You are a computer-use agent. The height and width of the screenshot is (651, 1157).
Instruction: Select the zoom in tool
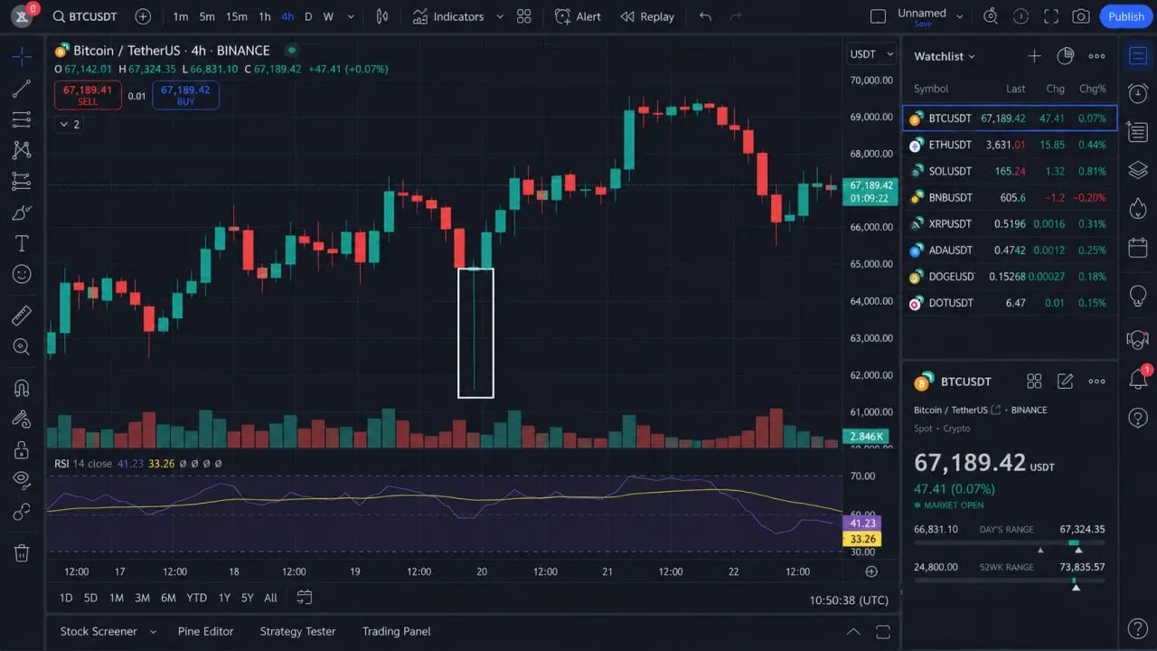(x=22, y=346)
